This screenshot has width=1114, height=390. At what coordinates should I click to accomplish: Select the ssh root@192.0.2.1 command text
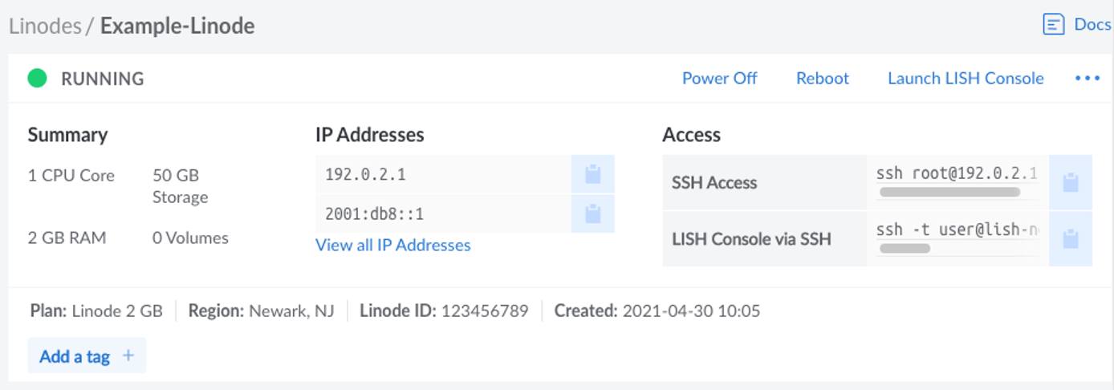pyautogui.click(x=956, y=173)
